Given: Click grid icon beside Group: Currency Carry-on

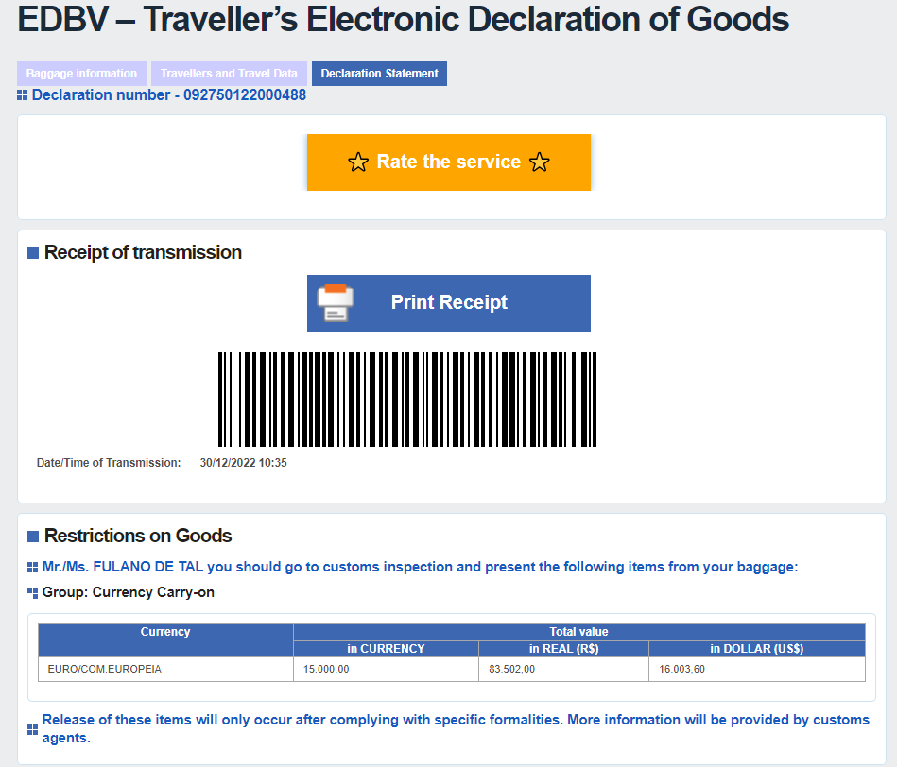Looking at the screenshot, I should 33,593.
